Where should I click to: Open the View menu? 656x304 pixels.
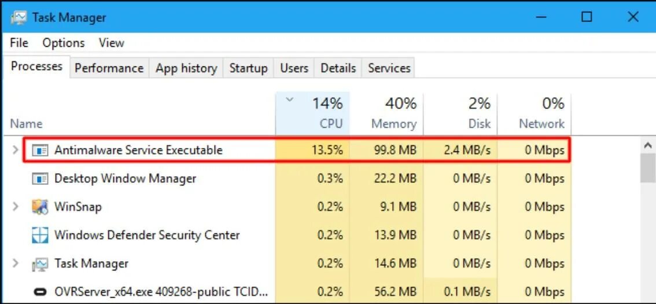(x=111, y=43)
